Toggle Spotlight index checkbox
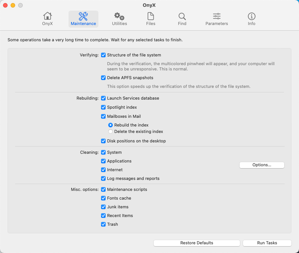 point(103,107)
